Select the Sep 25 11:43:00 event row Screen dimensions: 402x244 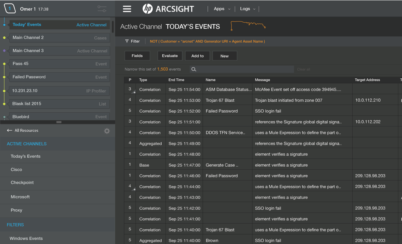tap(263, 197)
